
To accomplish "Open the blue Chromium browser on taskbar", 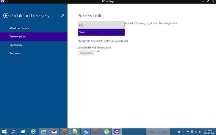I will point(86,132).
